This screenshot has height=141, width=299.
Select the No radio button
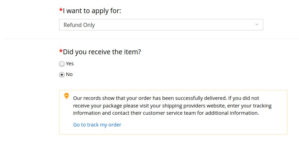[62, 75]
